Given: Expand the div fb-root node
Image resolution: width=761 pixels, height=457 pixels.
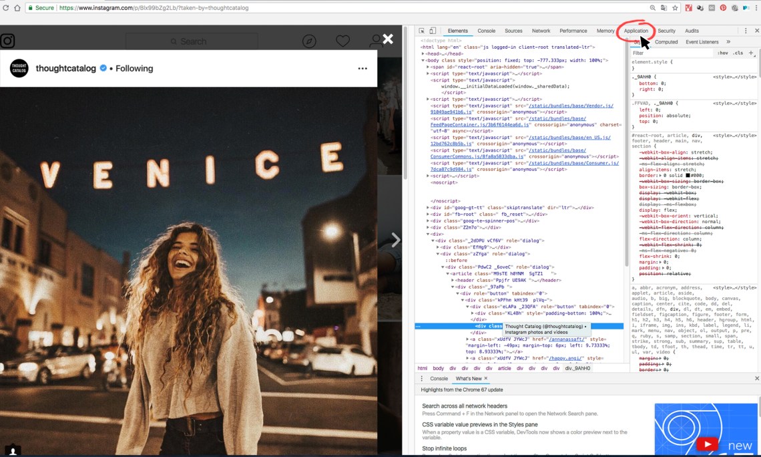Looking at the screenshot, I should (x=428, y=214).
